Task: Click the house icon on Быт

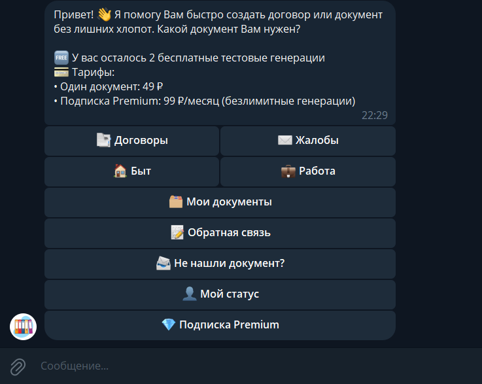Action: click(x=120, y=171)
